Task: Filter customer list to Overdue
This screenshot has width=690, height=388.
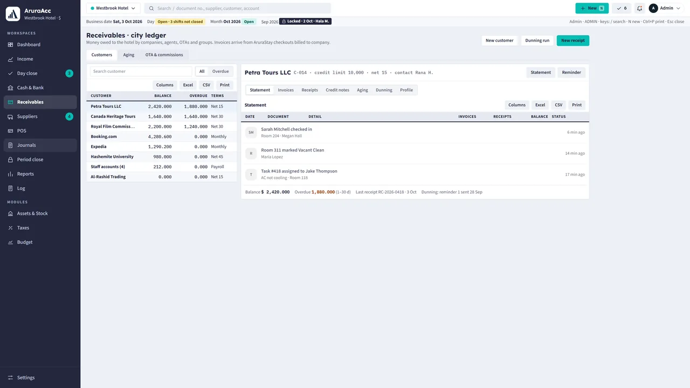Action: pos(220,71)
